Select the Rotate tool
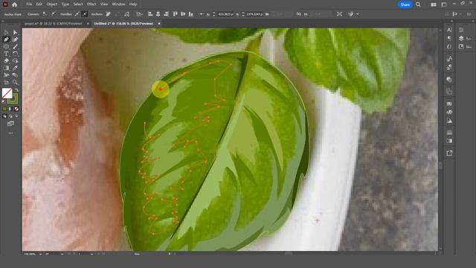 pos(15,54)
